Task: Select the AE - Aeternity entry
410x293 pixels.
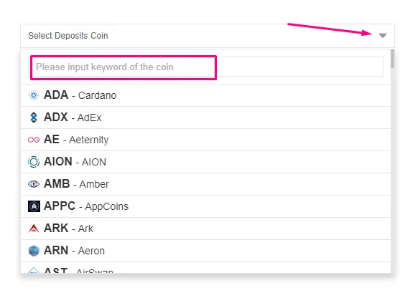Action: tap(205, 140)
